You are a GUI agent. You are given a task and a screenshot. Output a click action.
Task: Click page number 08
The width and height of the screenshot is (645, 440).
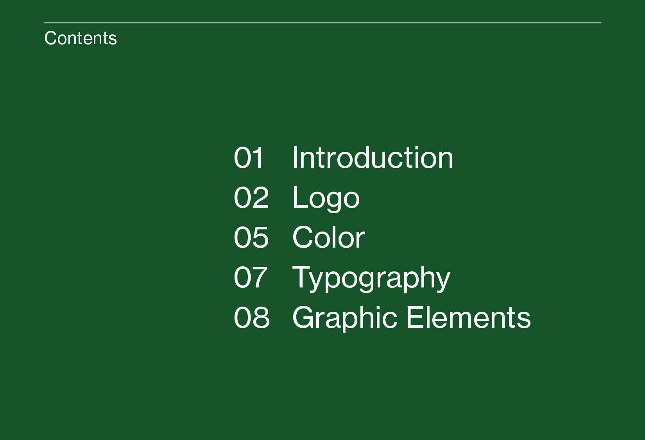click(252, 317)
